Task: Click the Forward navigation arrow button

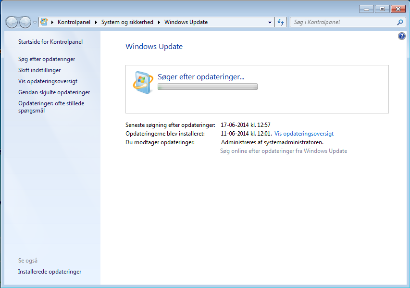Action: 25,22
